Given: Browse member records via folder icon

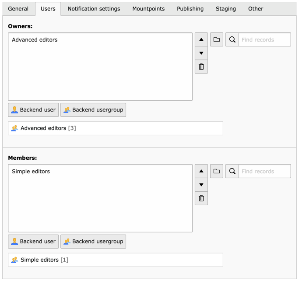Looking at the screenshot, I should (217, 172).
